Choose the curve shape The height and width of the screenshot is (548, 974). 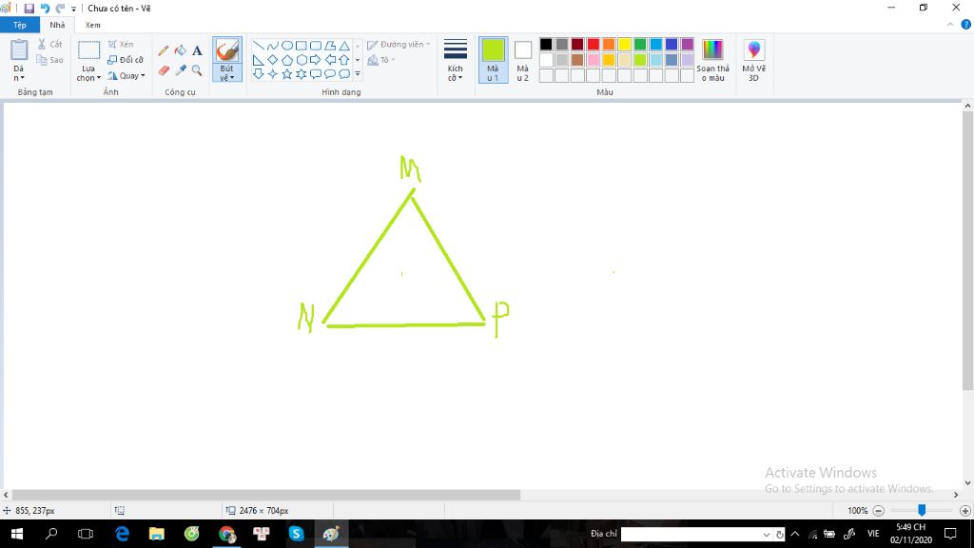[273, 46]
